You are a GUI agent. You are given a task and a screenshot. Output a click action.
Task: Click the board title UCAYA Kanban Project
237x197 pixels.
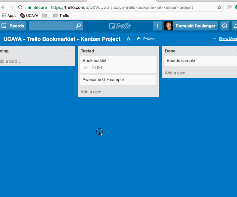62,39
